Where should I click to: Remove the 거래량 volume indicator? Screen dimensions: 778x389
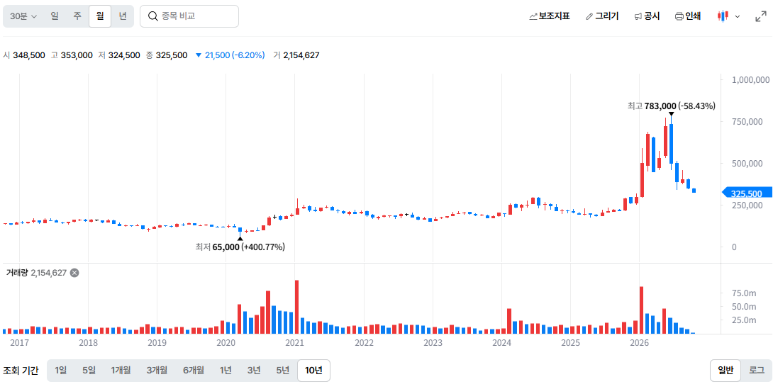pos(74,273)
